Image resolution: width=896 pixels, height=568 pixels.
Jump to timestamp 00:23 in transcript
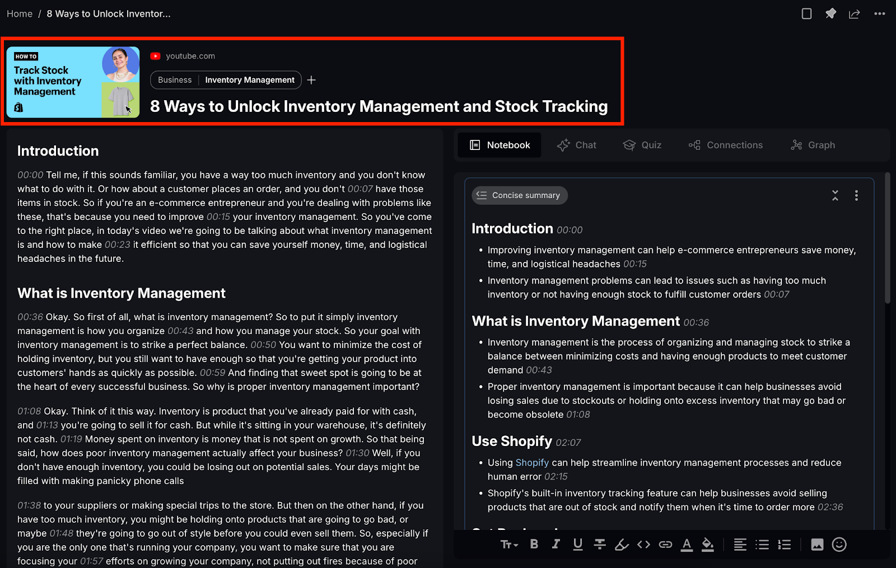click(x=117, y=245)
